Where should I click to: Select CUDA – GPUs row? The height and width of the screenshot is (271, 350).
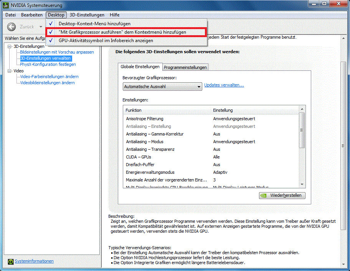(211, 157)
